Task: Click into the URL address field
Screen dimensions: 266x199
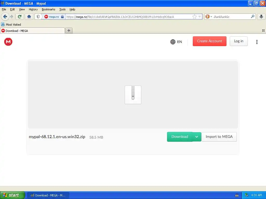Action: [x=129, y=17]
